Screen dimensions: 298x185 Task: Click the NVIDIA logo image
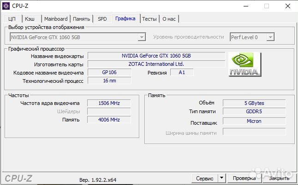245,64
